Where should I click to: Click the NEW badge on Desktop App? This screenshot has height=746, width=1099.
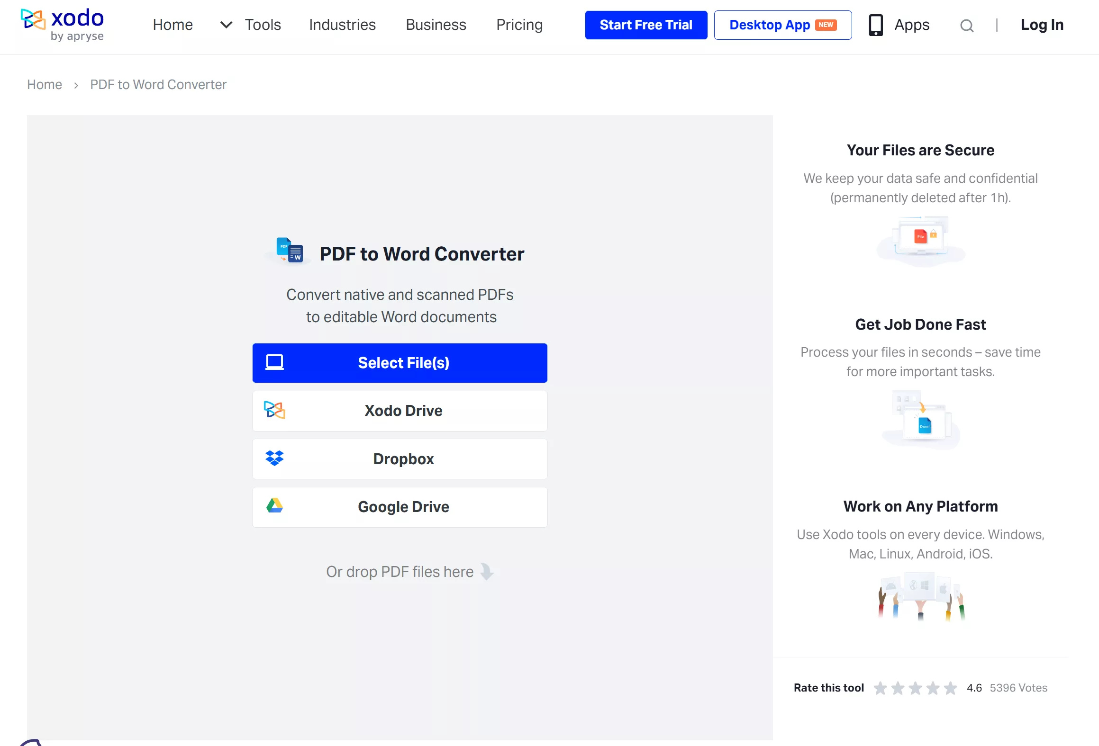tap(826, 25)
